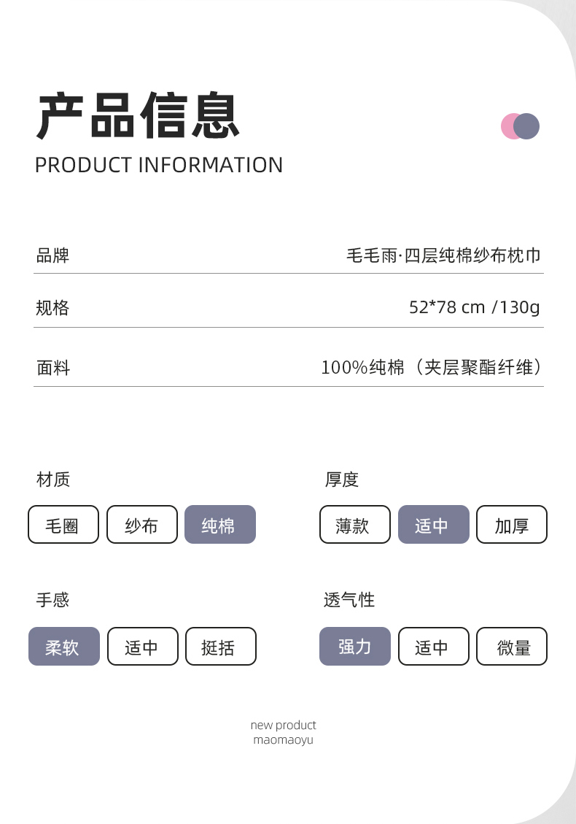Viewport: 576px width, 824px height.
Task: Choose the 纱布 material chip
Action: (141, 525)
